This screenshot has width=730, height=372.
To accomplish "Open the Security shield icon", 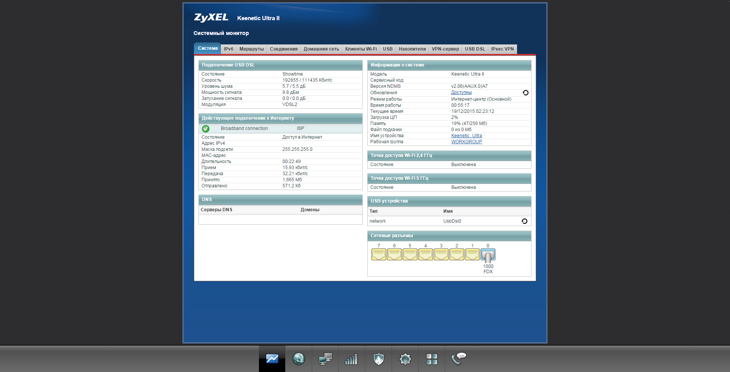I will point(379,359).
